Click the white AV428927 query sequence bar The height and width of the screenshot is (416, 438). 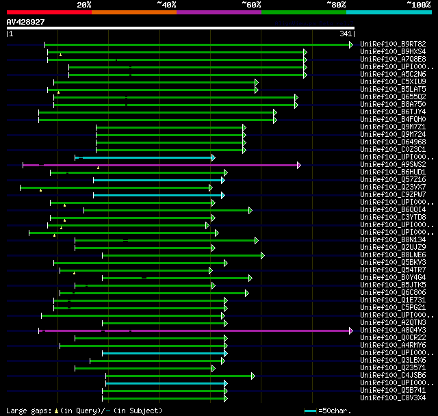[x=181, y=28]
